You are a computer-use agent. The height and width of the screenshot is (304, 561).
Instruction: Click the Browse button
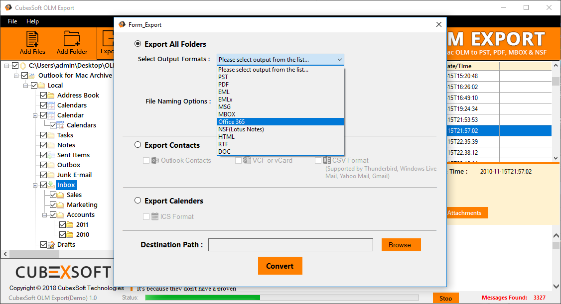(x=401, y=245)
